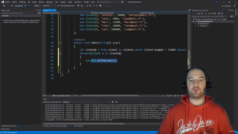Click the editor horizontal scrollbar thumb
Viewport: 238px width, 134px height.
click(x=110, y=96)
